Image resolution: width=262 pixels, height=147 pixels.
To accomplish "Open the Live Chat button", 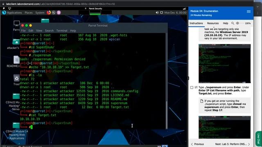I will point(259,139).
